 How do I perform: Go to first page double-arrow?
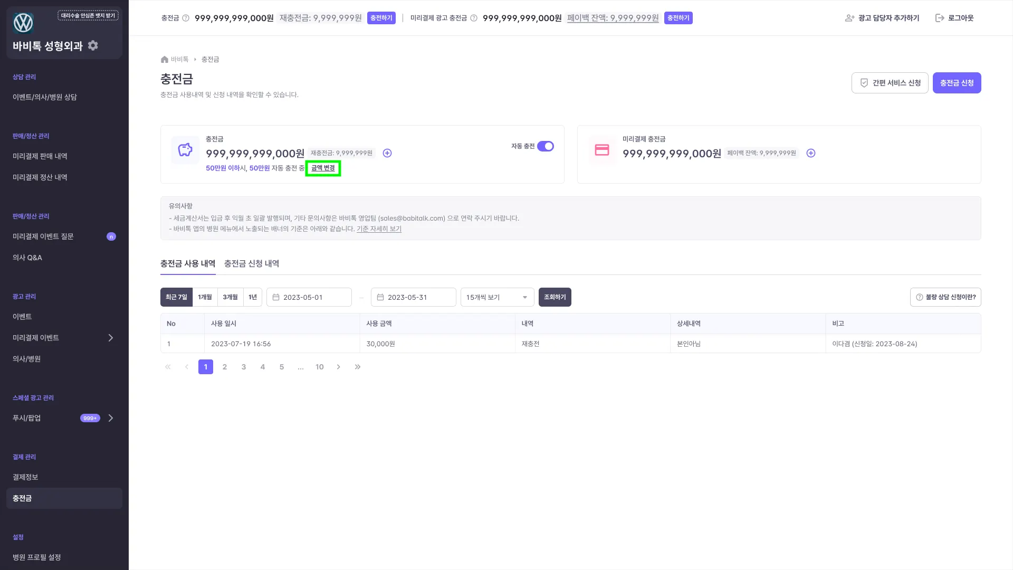(x=168, y=367)
